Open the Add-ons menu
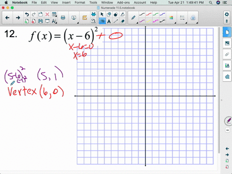Image resolution: width=232 pixels, height=174 pixels. click(x=123, y=2)
